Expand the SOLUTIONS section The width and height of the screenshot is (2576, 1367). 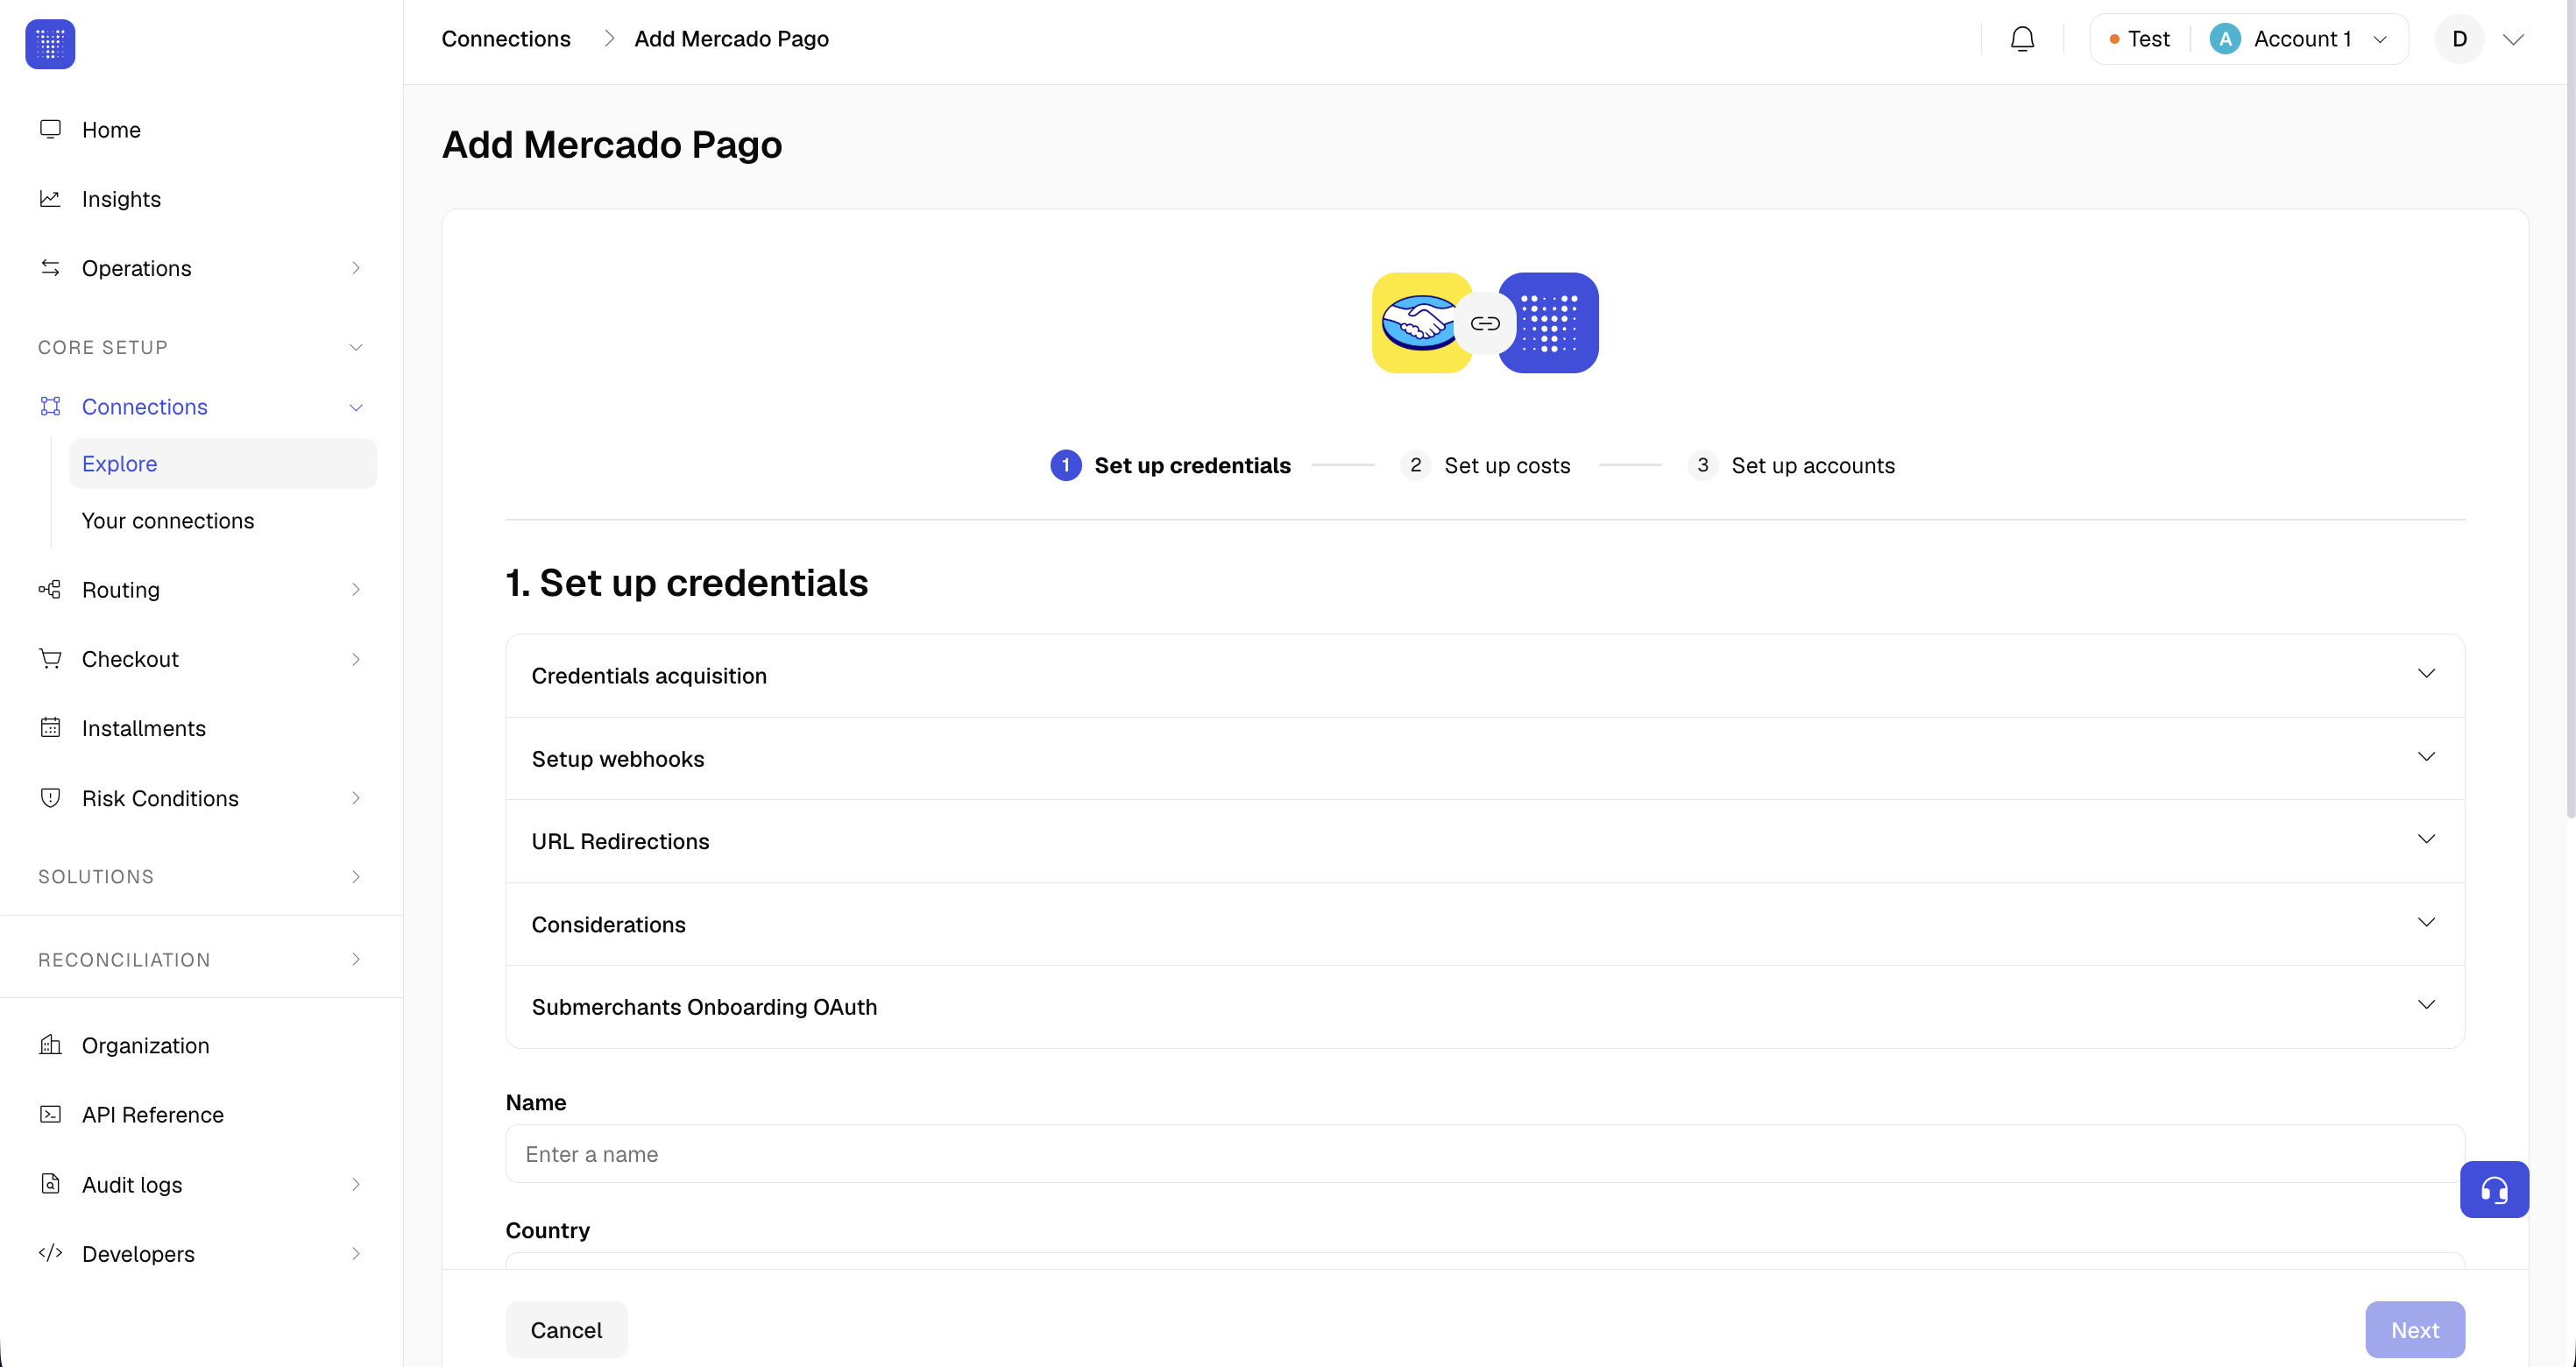[x=200, y=877]
